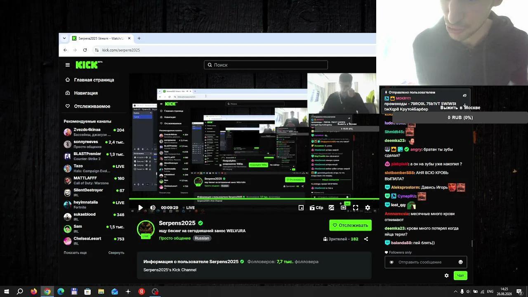
Task: Open the Serpens2025 avatar
Action: (146, 229)
